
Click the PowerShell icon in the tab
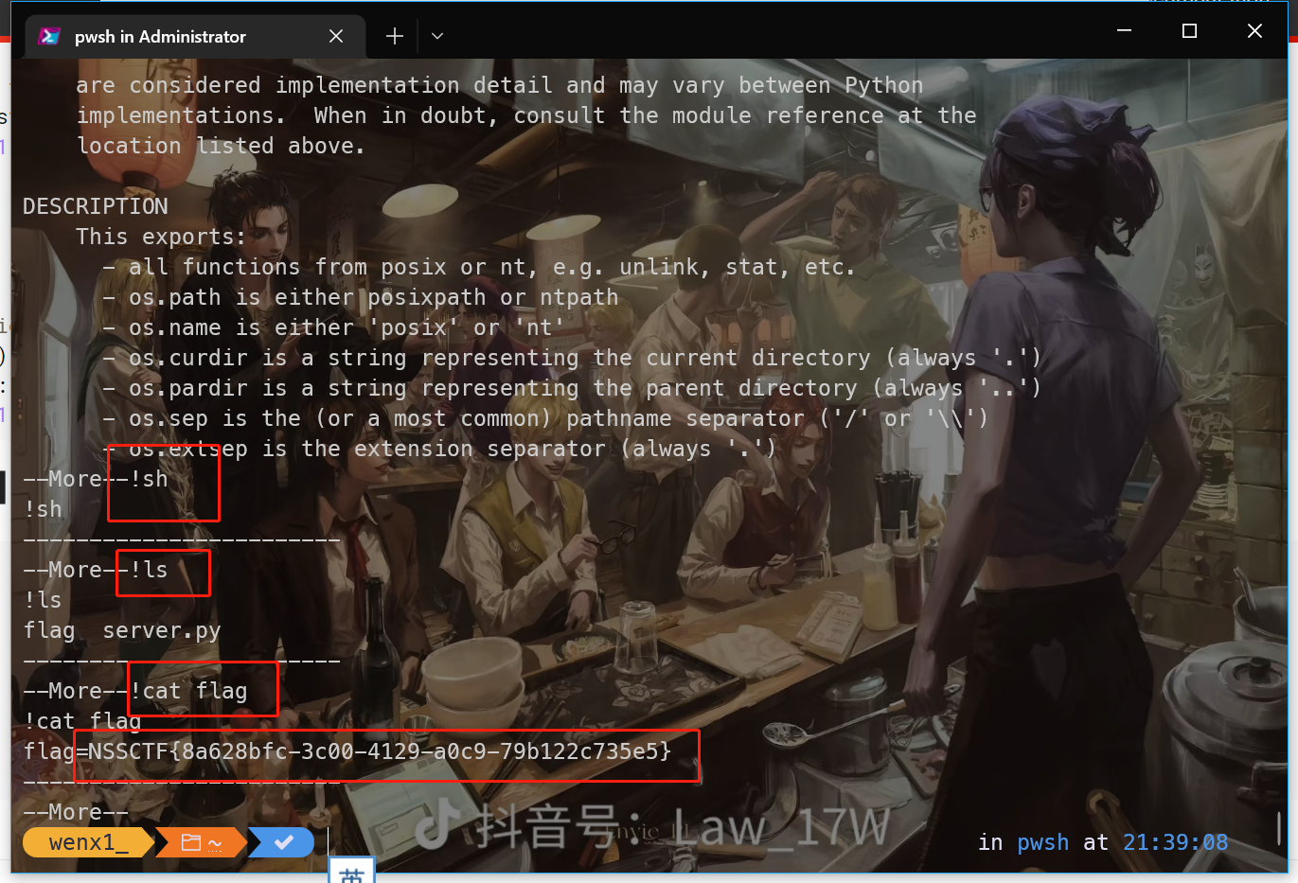point(49,36)
